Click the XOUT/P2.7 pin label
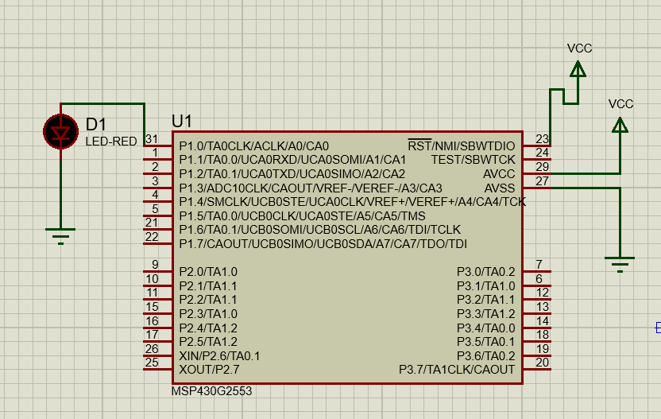This screenshot has height=419, width=661. 209,370
